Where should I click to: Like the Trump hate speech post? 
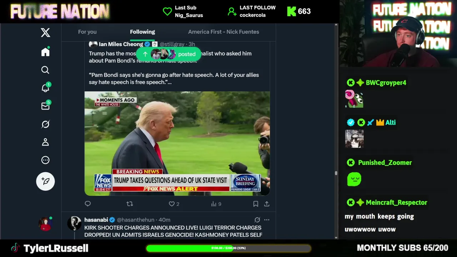(x=172, y=204)
